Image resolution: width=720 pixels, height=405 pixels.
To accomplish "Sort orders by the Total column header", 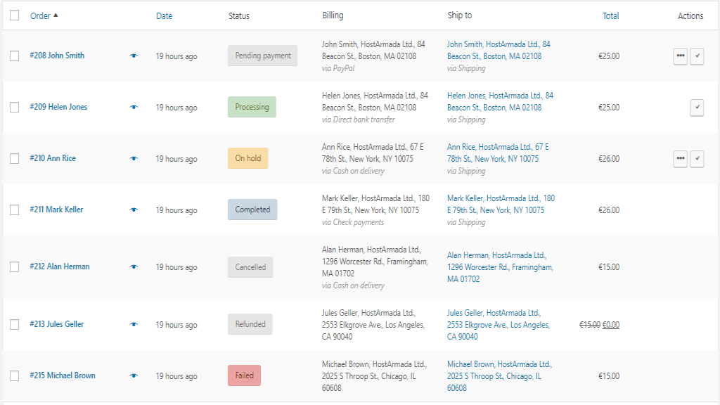I will 610,16.
